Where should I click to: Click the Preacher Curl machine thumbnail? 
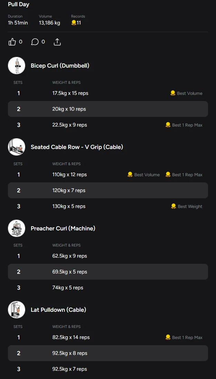(x=17, y=228)
